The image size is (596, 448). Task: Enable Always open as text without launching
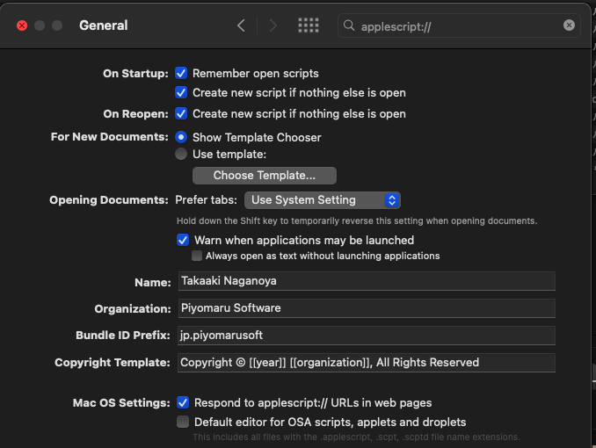[x=197, y=256]
